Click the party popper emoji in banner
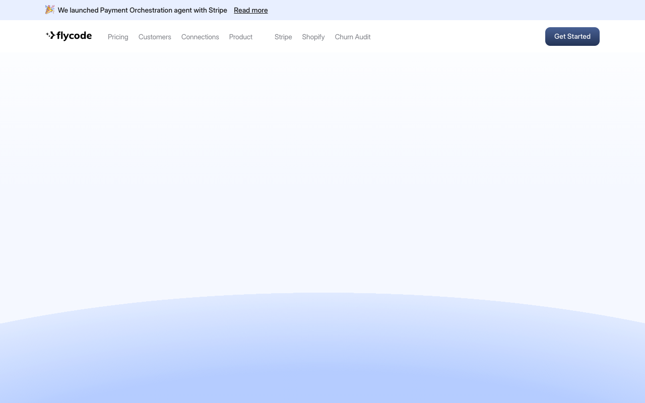Viewport: 645px width, 403px height. pyautogui.click(x=50, y=10)
